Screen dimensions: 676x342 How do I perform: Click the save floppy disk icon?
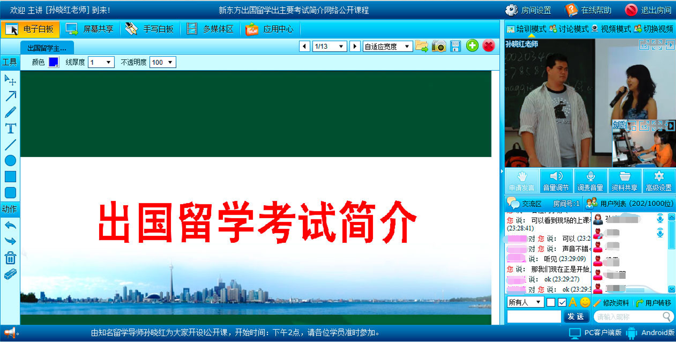(455, 46)
